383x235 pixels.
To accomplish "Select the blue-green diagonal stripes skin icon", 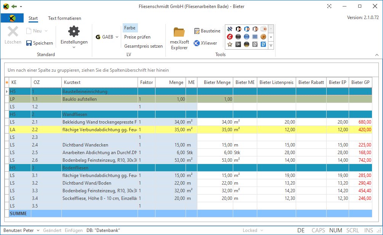I will (x=229, y=29).
